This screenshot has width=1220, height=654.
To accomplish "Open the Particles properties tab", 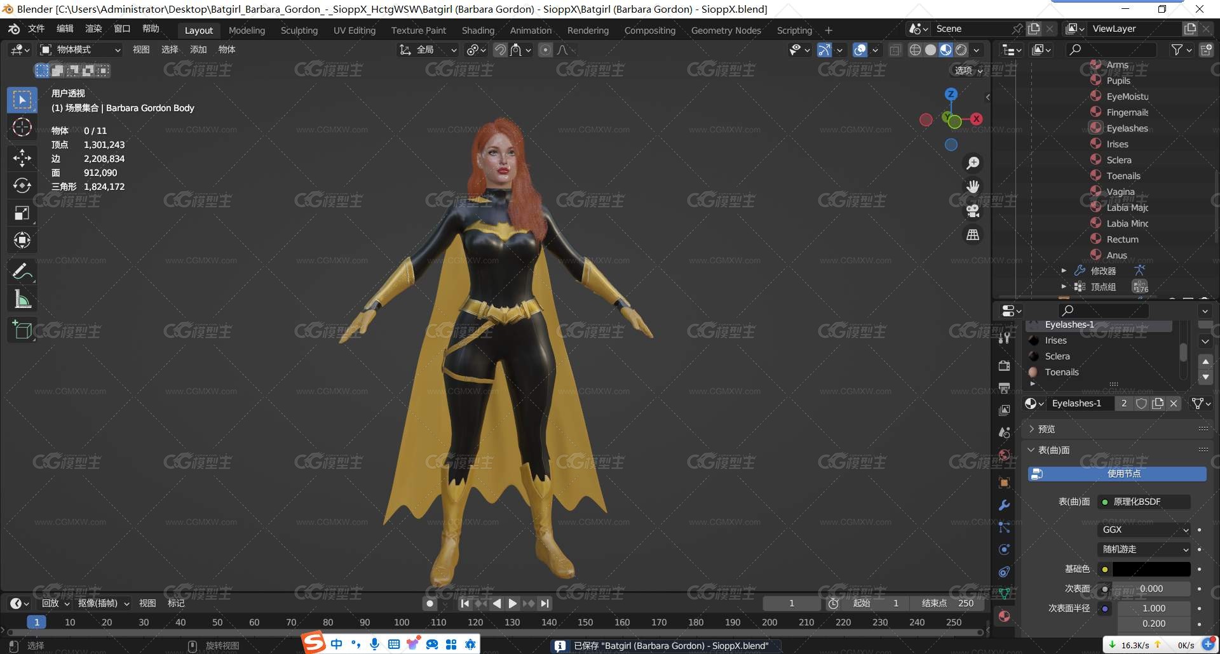I will tap(1005, 528).
